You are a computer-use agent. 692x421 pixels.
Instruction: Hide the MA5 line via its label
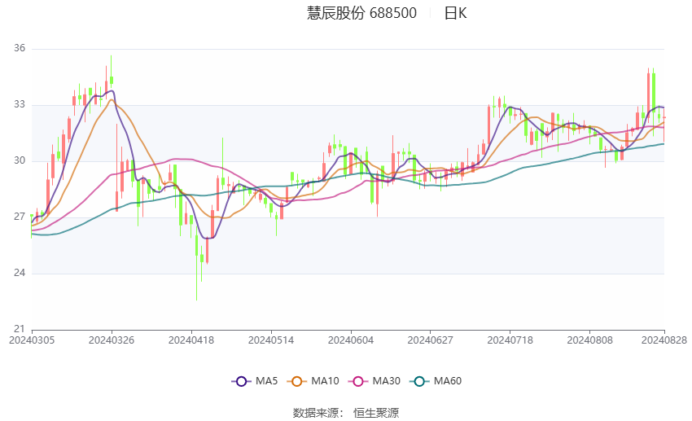(x=266, y=381)
